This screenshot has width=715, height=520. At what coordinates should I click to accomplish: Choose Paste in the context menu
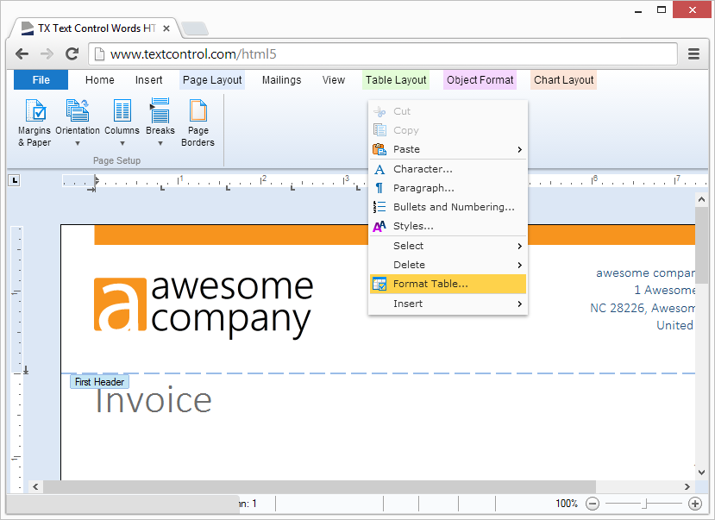tap(448, 149)
